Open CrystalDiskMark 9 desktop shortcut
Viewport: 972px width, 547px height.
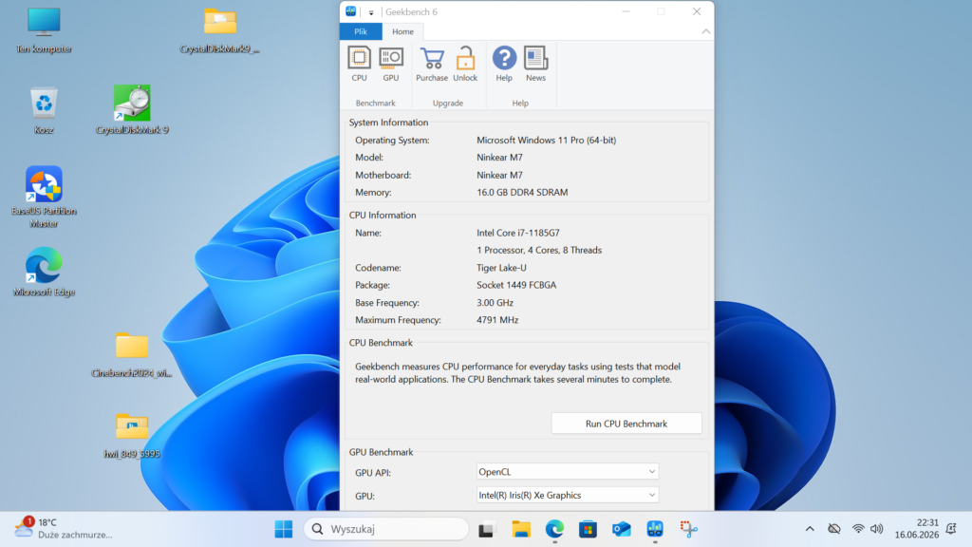[x=132, y=110]
